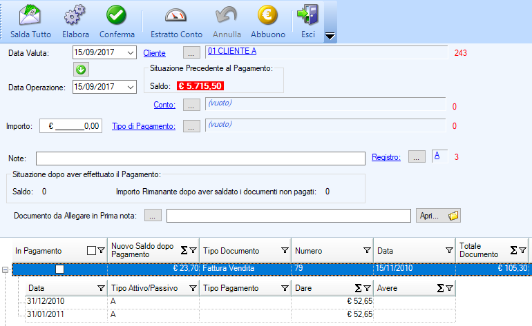
Task: Run the Elabora gears tool
Action: coord(75,15)
